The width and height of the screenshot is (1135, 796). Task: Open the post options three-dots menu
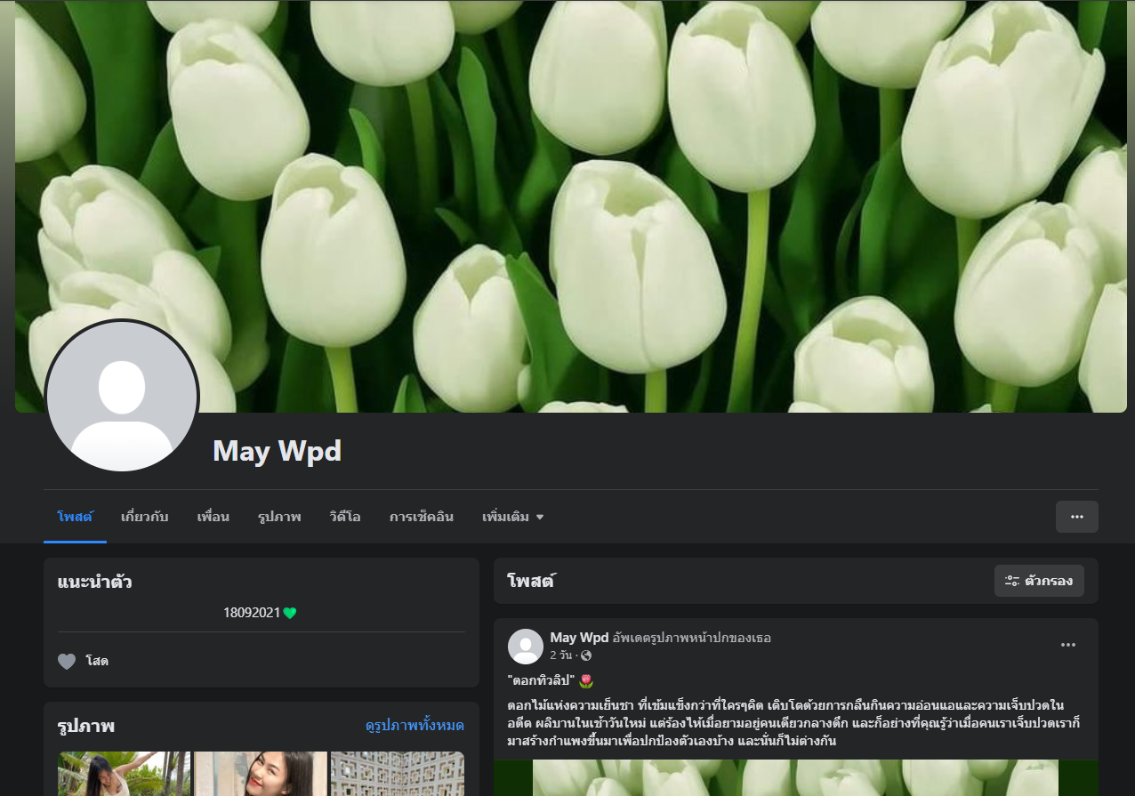(1067, 645)
